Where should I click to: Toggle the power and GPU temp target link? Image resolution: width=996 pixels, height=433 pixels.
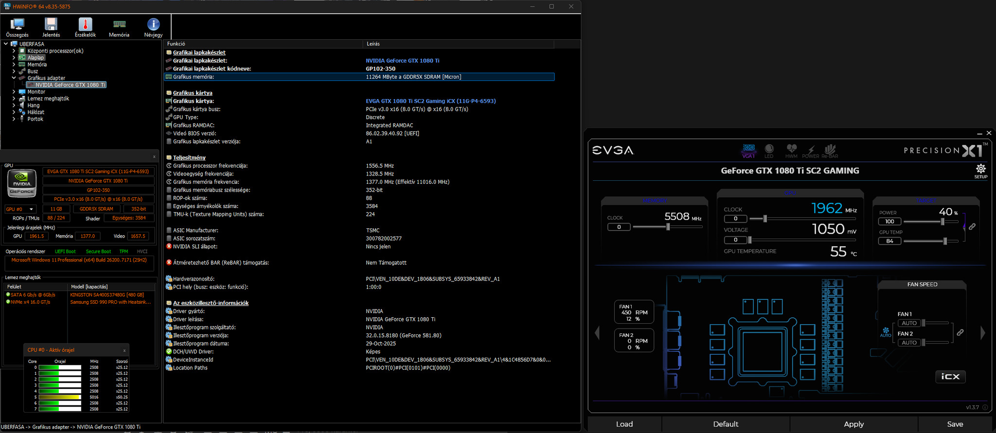click(972, 226)
